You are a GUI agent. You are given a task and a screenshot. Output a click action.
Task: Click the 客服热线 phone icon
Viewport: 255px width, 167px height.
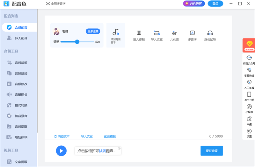(249, 70)
